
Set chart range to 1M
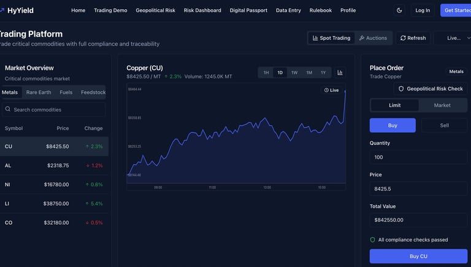click(x=309, y=73)
